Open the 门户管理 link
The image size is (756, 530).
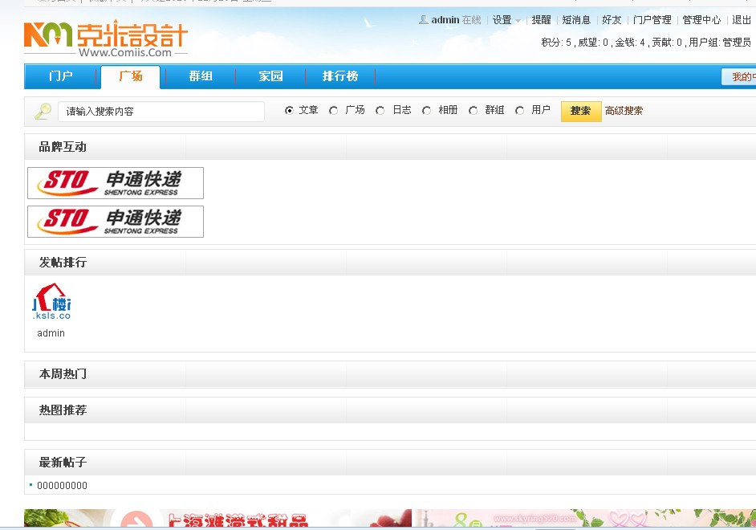pos(652,20)
